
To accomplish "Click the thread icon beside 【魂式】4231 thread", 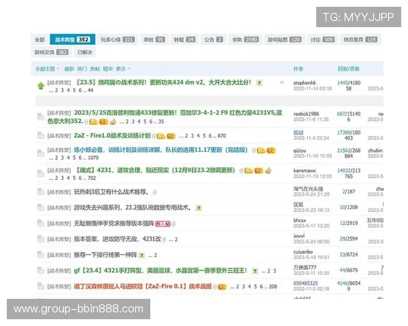I will (x=41, y=173).
